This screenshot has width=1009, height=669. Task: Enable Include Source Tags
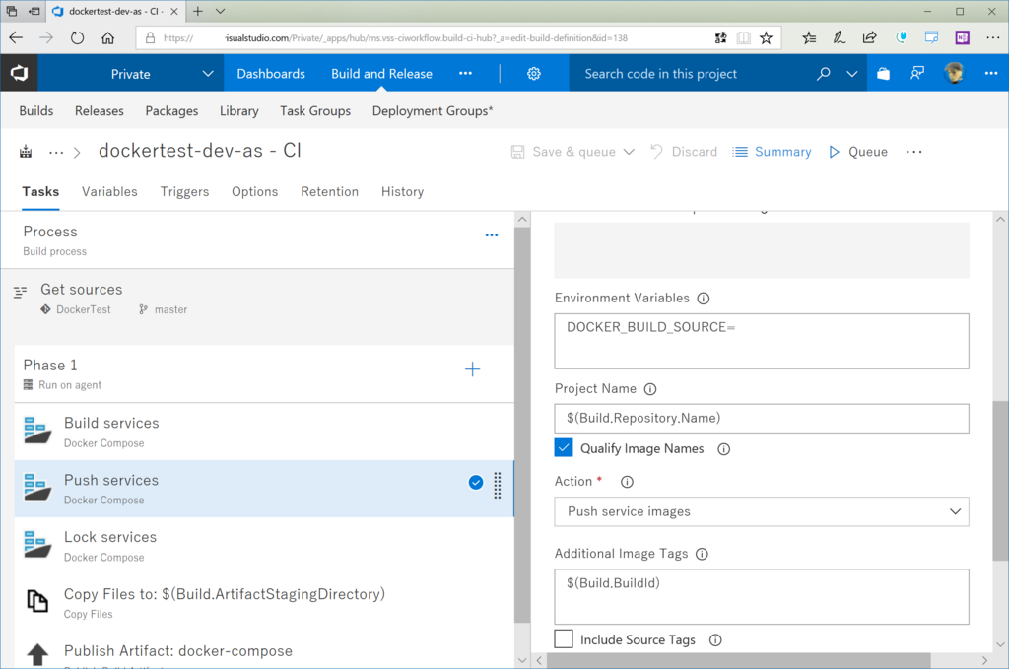(563, 638)
